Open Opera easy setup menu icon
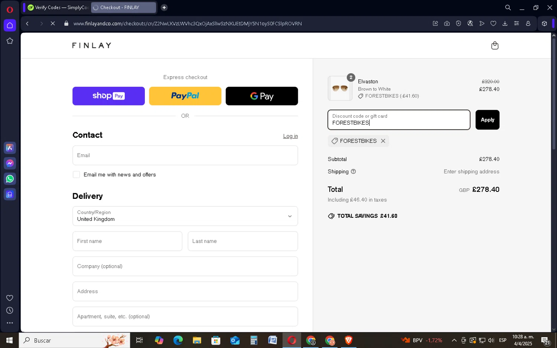This screenshot has height=348, width=557. [x=517, y=23]
